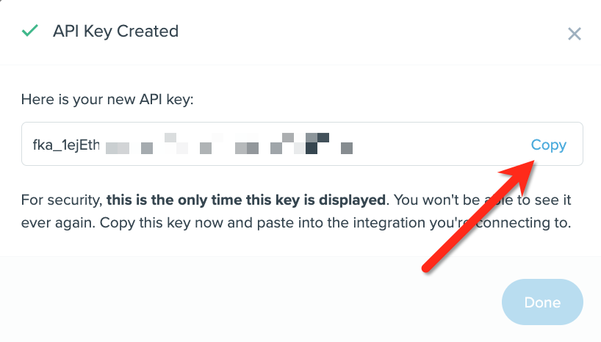Image resolution: width=601 pixels, height=342 pixels.
Task: Select the API key text field
Action: coord(302,144)
